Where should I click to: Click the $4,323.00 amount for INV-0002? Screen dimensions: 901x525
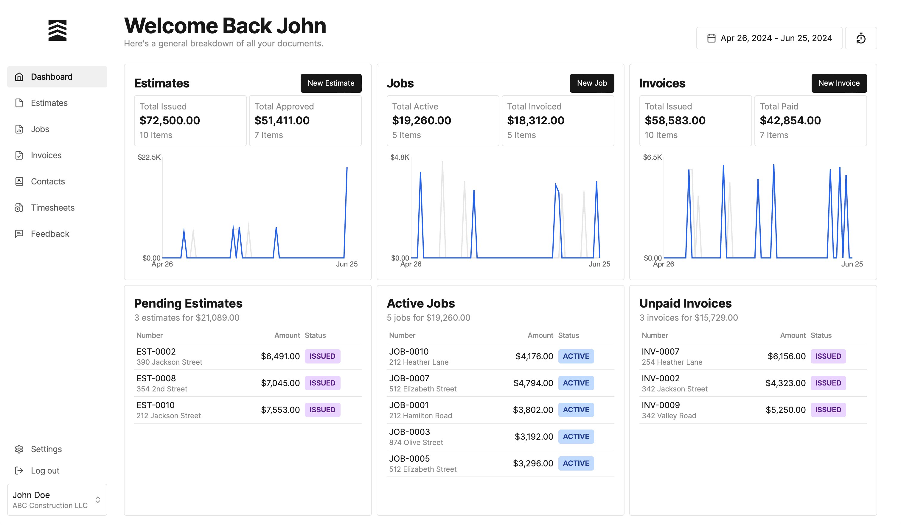[x=785, y=383]
